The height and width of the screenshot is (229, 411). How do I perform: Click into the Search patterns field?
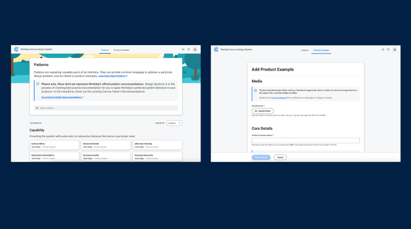point(106,108)
